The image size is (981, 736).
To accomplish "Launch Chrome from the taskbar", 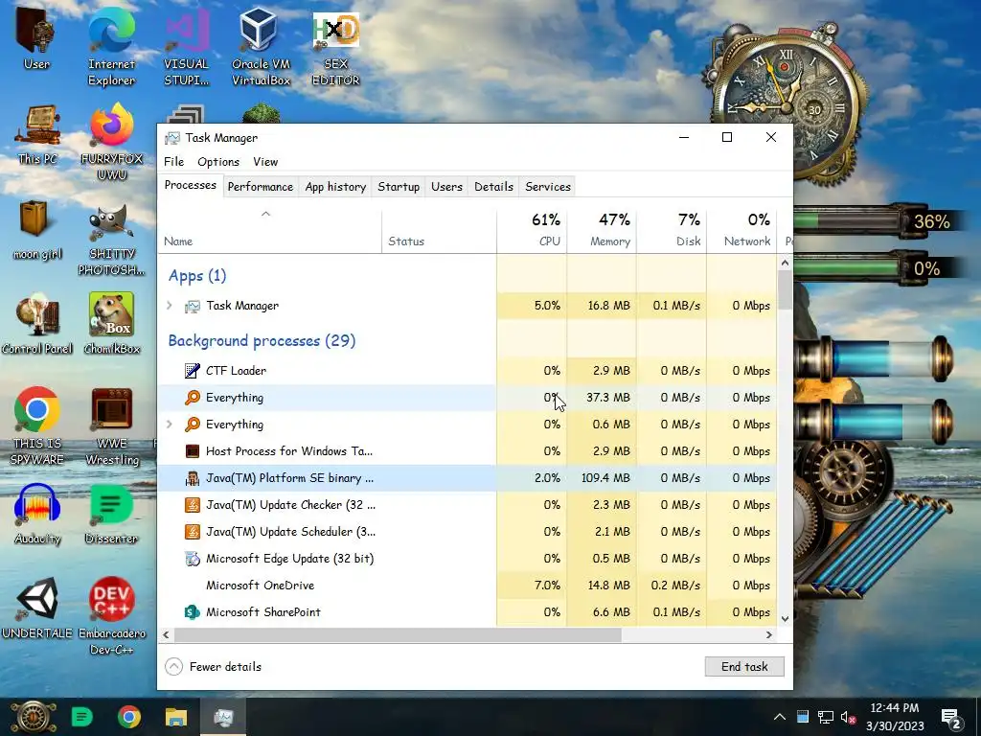I will [x=129, y=717].
